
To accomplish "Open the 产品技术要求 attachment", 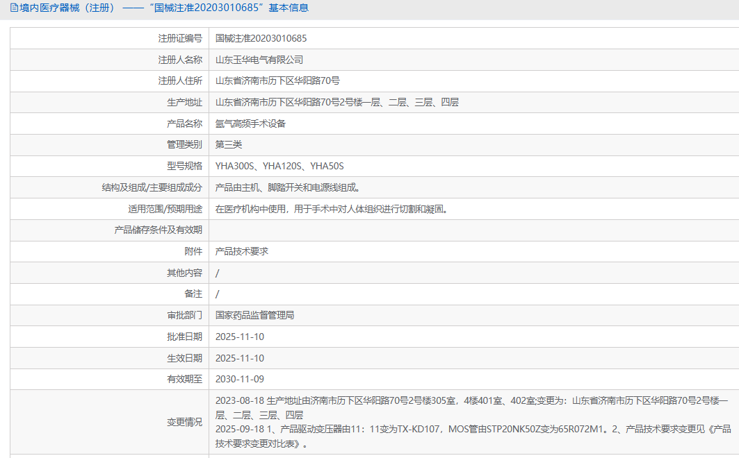I will click(242, 252).
